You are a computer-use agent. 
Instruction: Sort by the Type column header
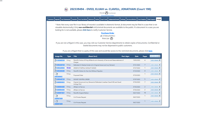[x=69, y=56]
